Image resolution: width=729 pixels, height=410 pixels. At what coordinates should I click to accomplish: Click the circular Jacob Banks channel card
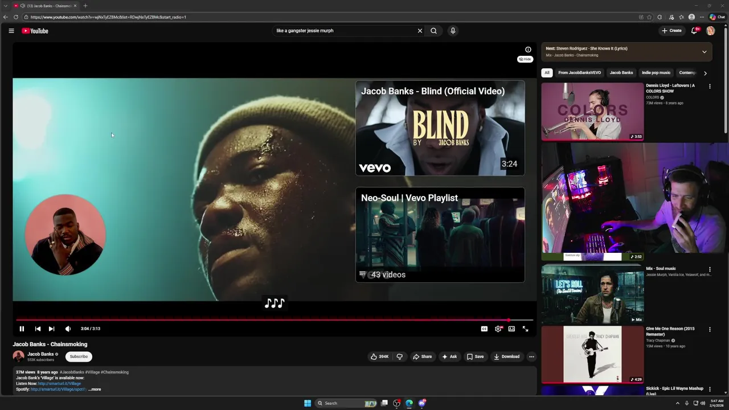tap(65, 235)
